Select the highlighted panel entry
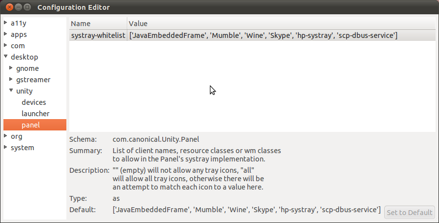 tap(30, 125)
